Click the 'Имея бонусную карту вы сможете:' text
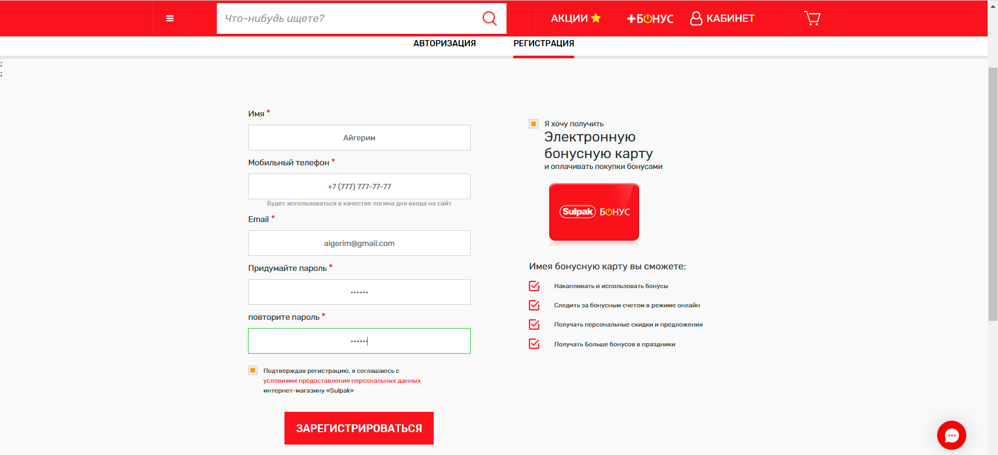998x455 pixels. 607,266
